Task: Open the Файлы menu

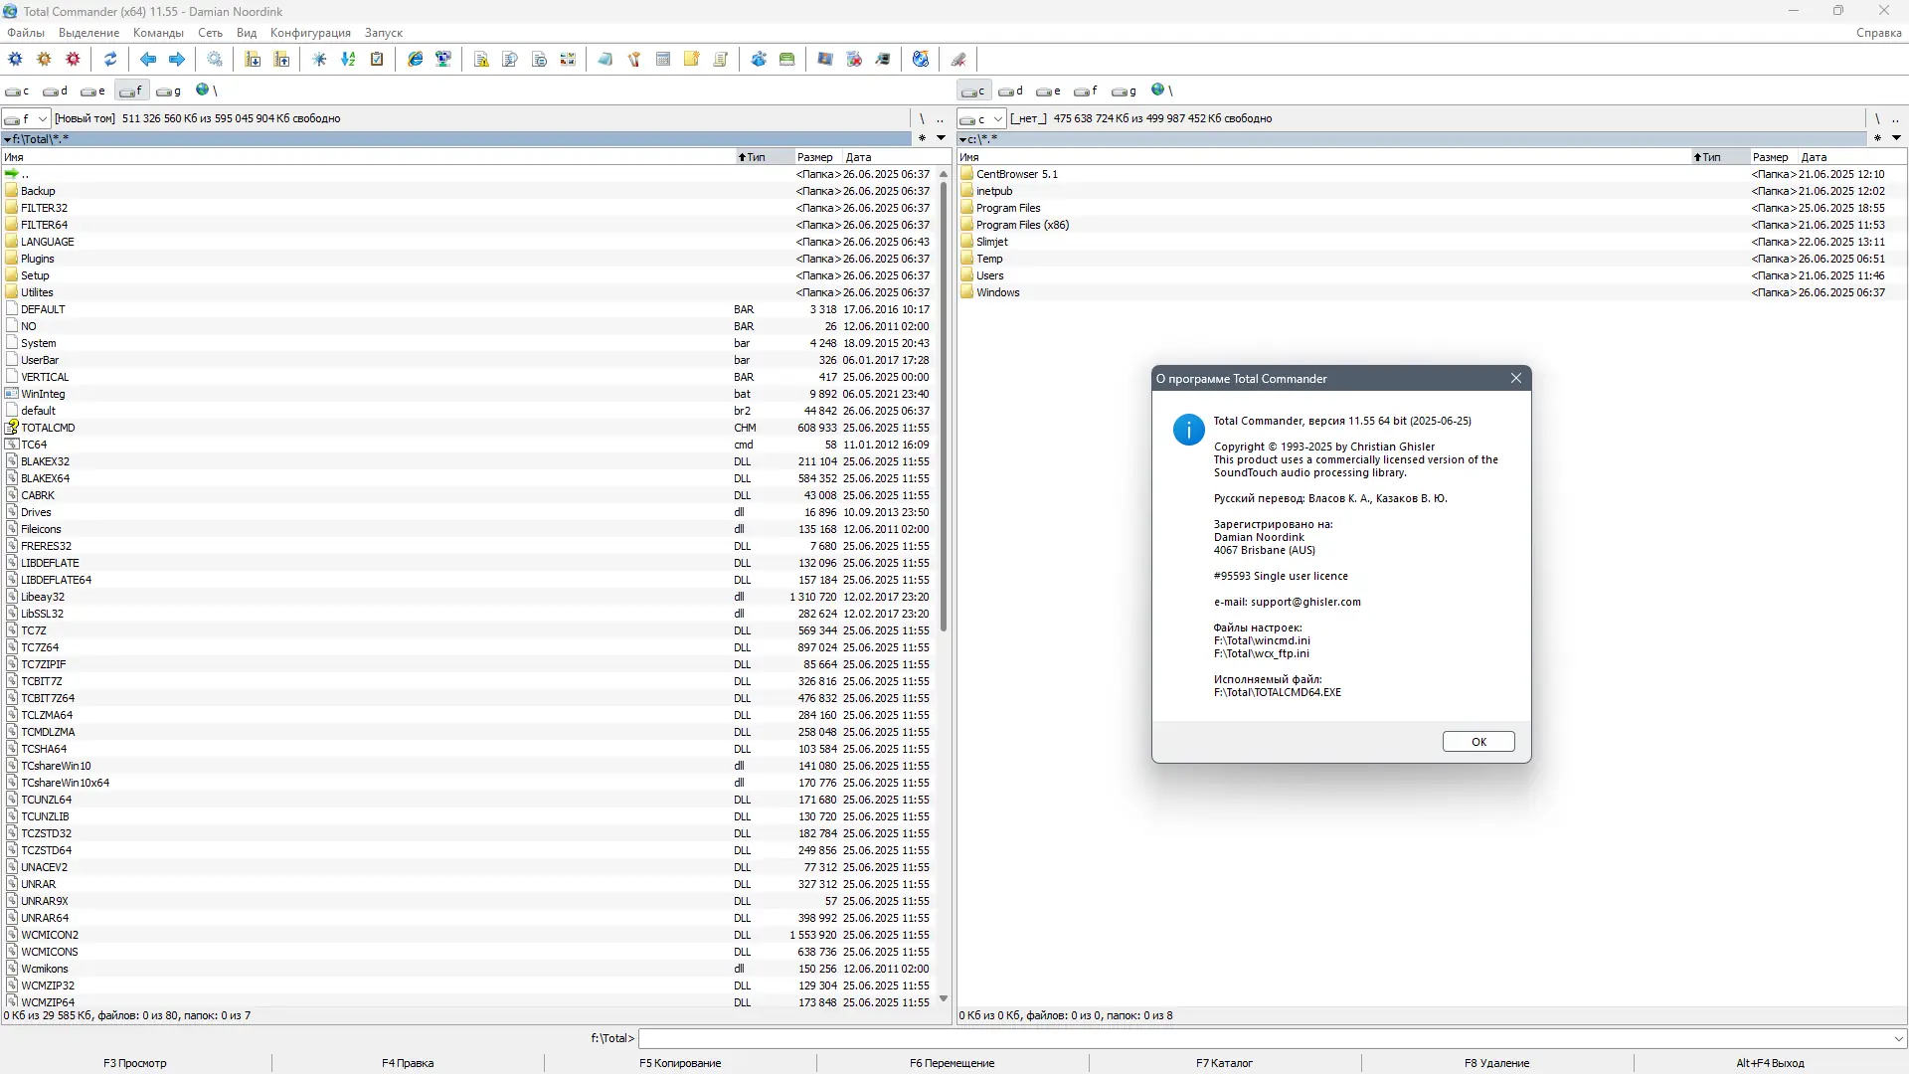Action: (26, 33)
